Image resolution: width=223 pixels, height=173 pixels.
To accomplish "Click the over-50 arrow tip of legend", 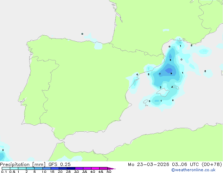I will [111, 168].
